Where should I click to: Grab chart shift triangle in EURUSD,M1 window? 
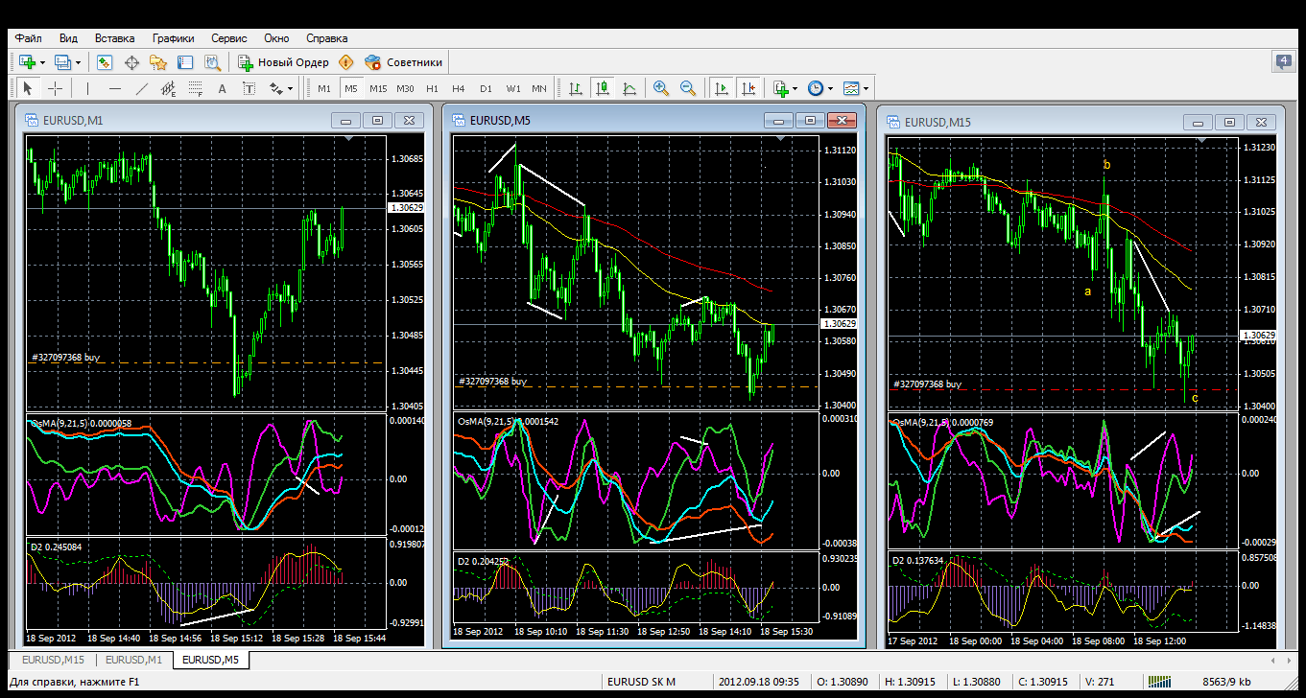coord(349,140)
